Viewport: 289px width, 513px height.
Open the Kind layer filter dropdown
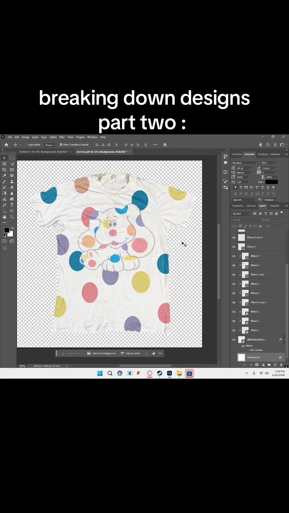point(242,213)
